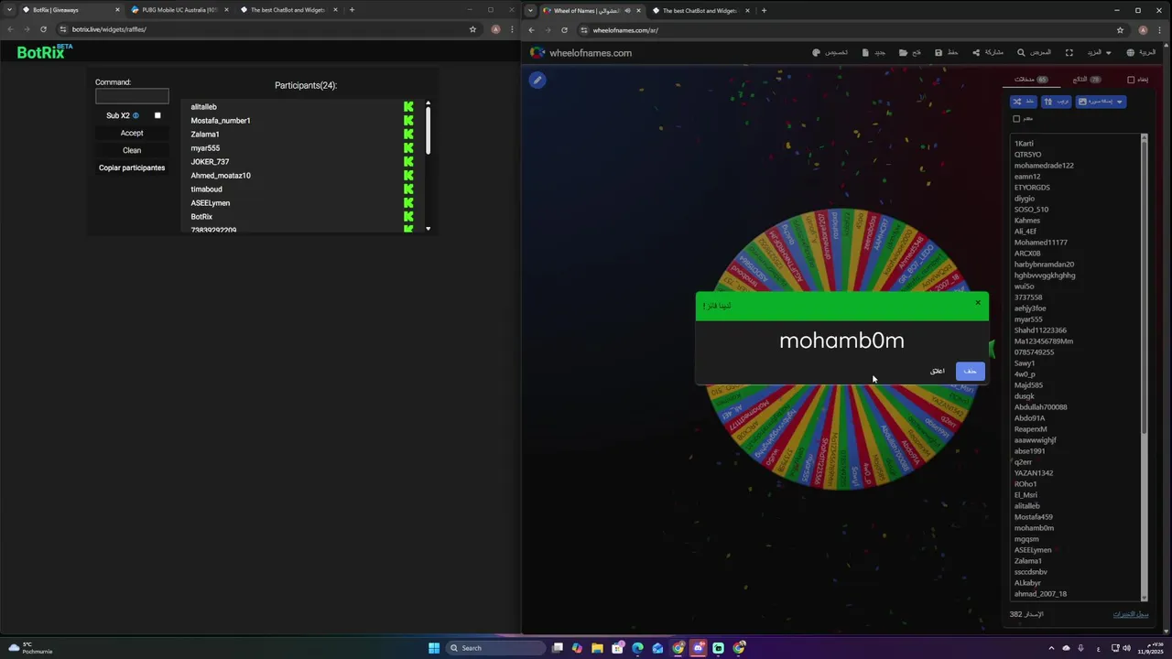Click the Kick icon next to alitalleb

click(408, 107)
